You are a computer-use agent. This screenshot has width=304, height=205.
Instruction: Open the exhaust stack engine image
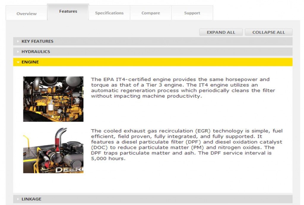tap(53, 150)
